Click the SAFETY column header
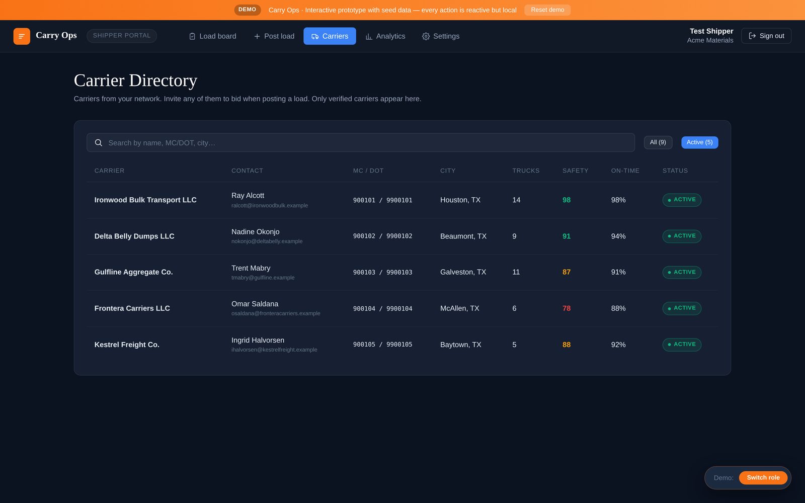 point(575,171)
